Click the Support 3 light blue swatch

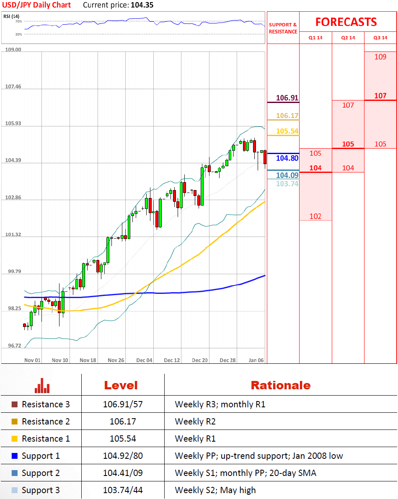coord(15,490)
